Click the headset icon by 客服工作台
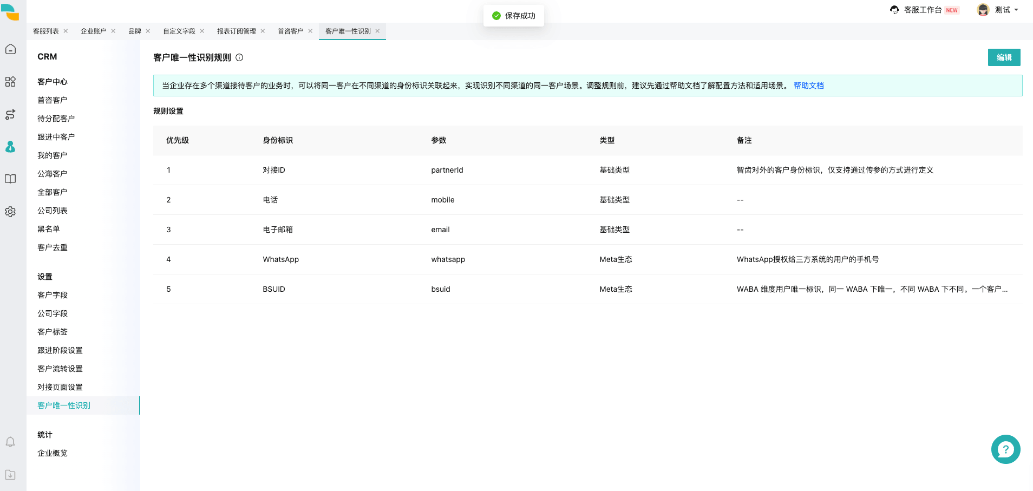1033x491 pixels. tap(894, 10)
